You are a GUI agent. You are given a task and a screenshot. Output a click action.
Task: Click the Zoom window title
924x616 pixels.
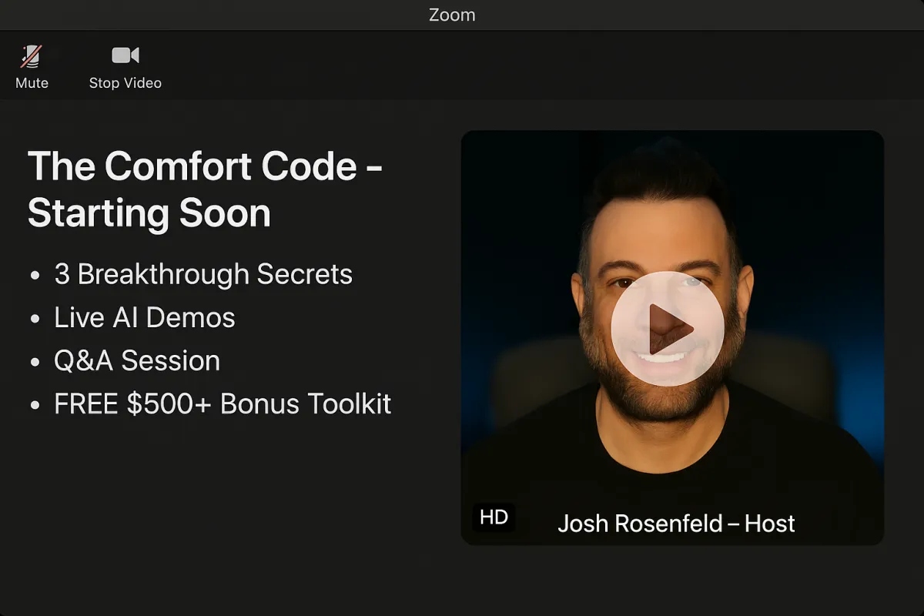[x=452, y=15]
